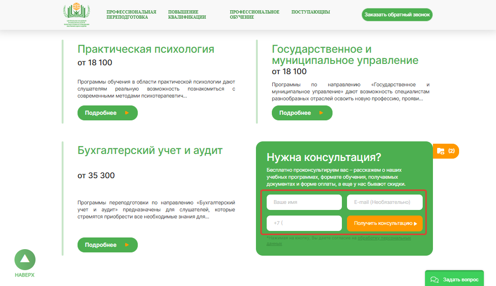Click the academy logo in header

pos(77,15)
